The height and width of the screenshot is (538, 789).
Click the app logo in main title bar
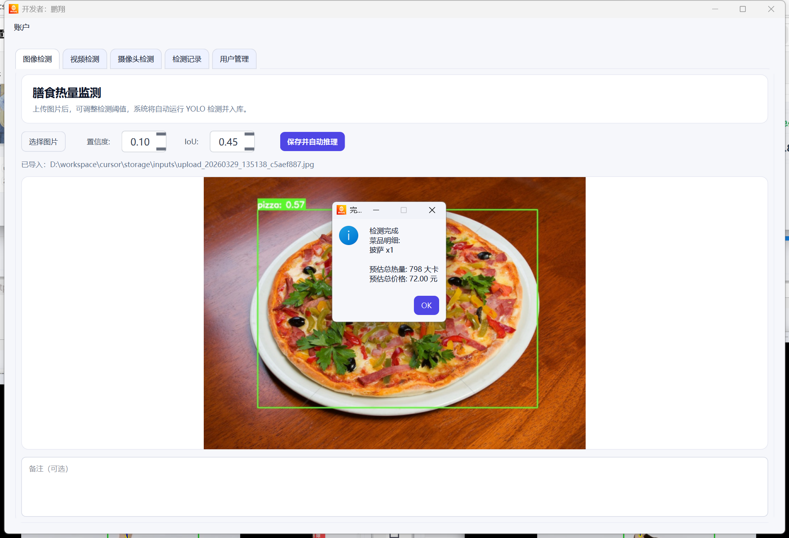[13, 9]
